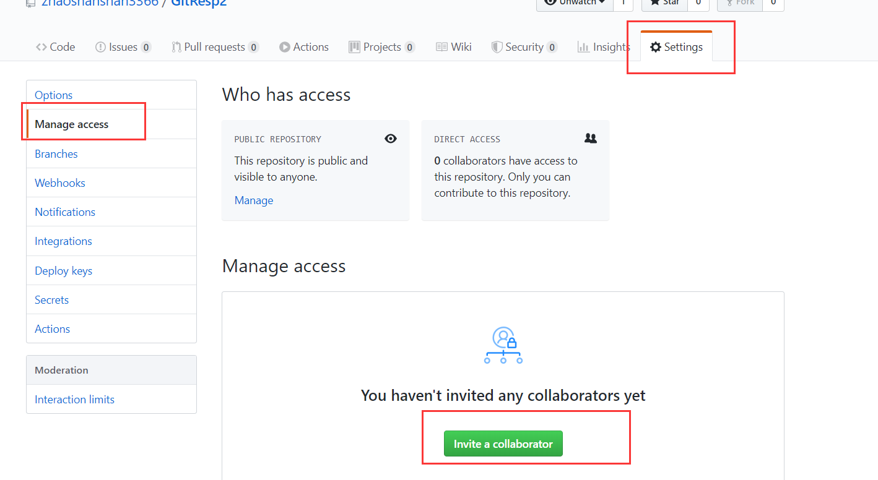Image resolution: width=878 pixels, height=480 pixels.
Task: Open the Issues tab
Action: click(123, 47)
